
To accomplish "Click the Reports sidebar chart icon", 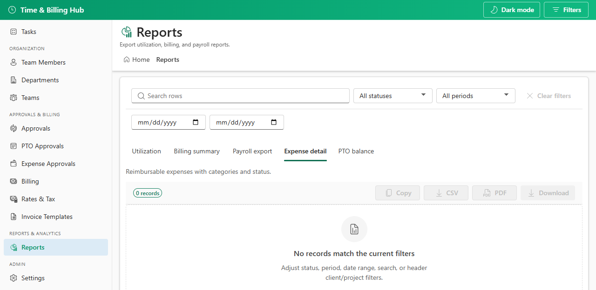I will point(14,247).
